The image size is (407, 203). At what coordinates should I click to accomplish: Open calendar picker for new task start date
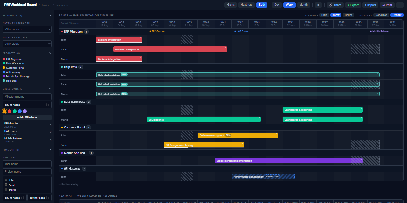click(x=23, y=198)
